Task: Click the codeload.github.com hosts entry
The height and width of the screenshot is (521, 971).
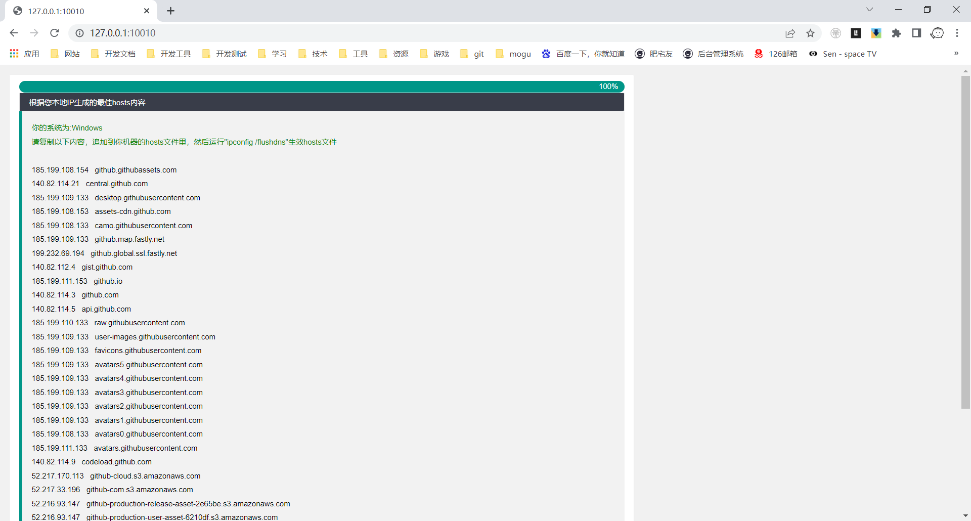Action: point(92,462)
